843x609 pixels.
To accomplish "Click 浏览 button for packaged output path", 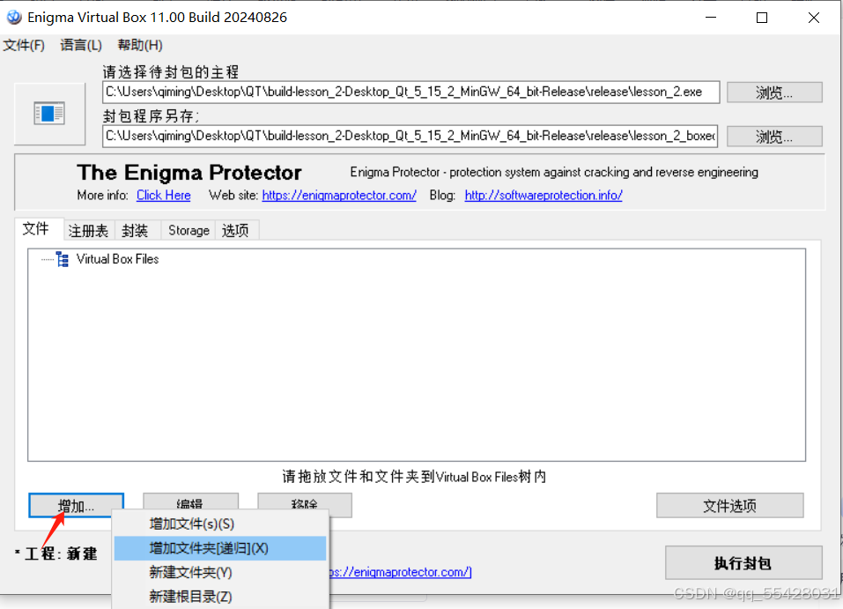I will [x=774, y=137].
